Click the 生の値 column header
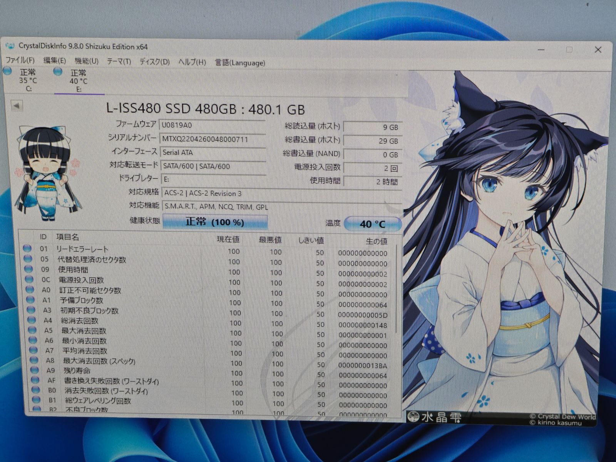Screen dimensions: 616x462 pyautogui.click(x=377, y=241)
